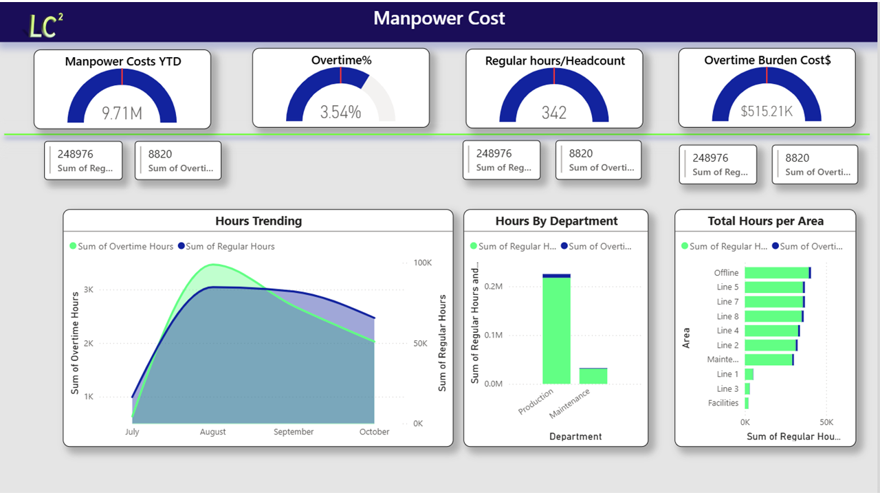Select the Manpower Costs YTD gauge

coord(122,93)
